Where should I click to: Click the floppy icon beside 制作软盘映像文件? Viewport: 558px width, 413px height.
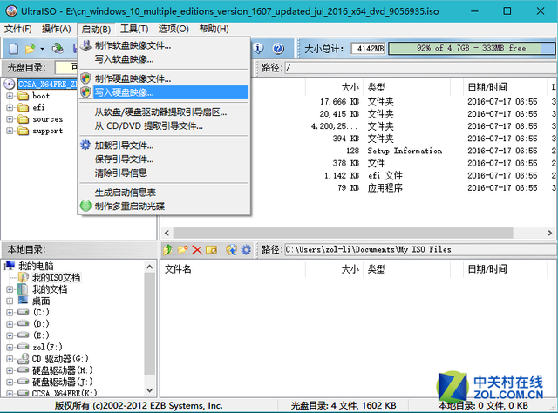pyautogui.click(x=85, y=45)
